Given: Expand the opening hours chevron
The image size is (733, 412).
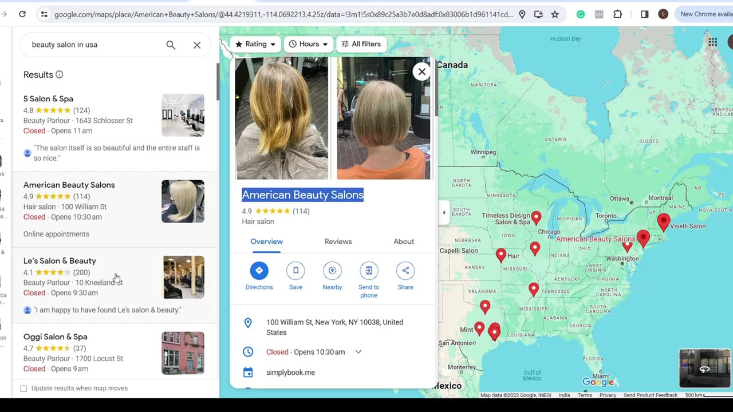Looking at the screenshot, I should (358, 352).
